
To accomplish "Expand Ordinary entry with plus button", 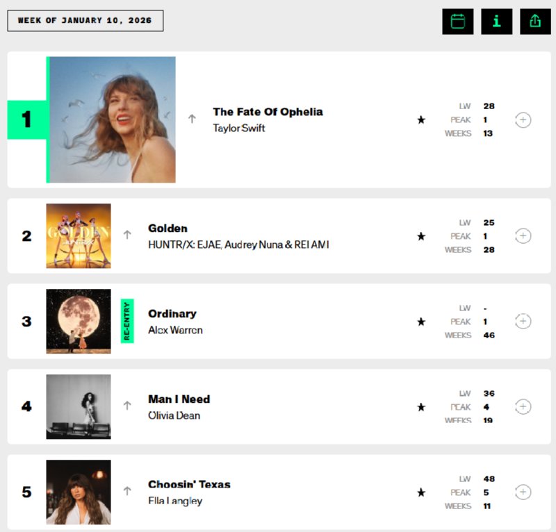I will coord(523,322).
